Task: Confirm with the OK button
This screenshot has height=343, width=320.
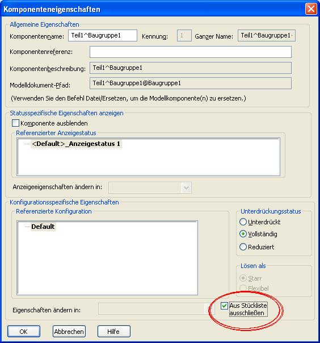Action: [x=24, y=332]
